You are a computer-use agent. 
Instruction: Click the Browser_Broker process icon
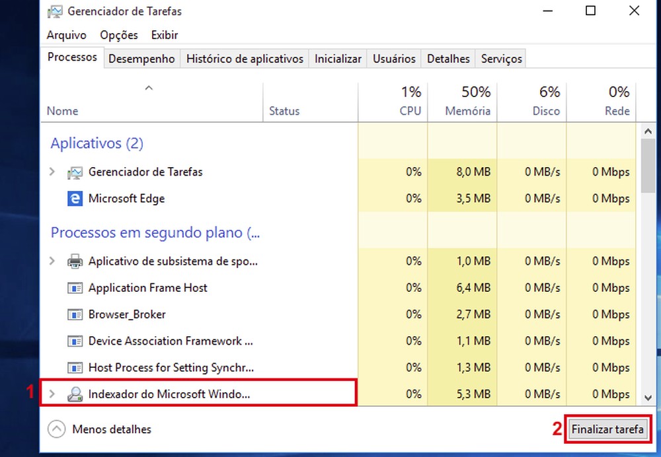[75, 314]
